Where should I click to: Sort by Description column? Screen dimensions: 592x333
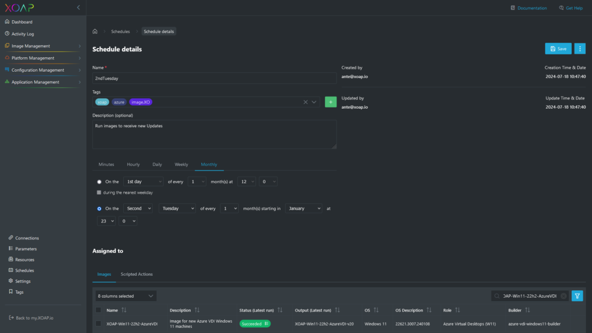(197, 310)
